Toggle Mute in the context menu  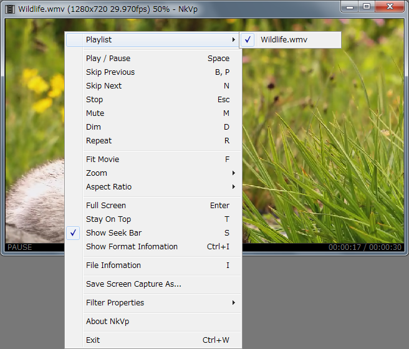pos(153,113)
